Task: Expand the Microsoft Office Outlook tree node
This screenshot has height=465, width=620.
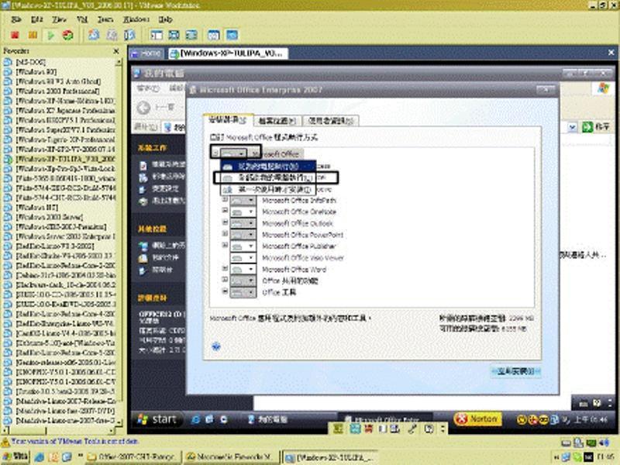Action: coord(225,222)
